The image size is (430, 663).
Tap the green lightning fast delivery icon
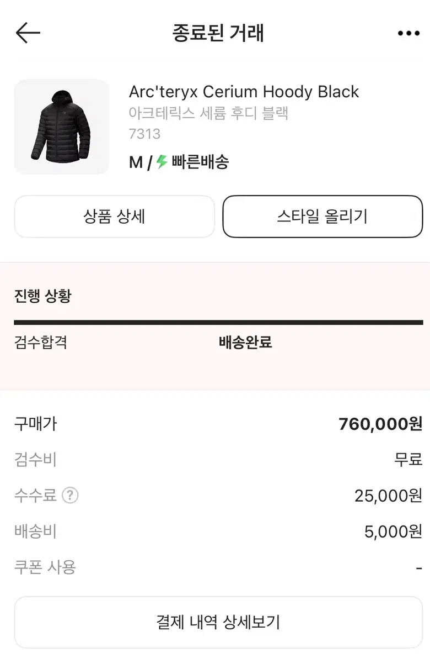[162, 162]
